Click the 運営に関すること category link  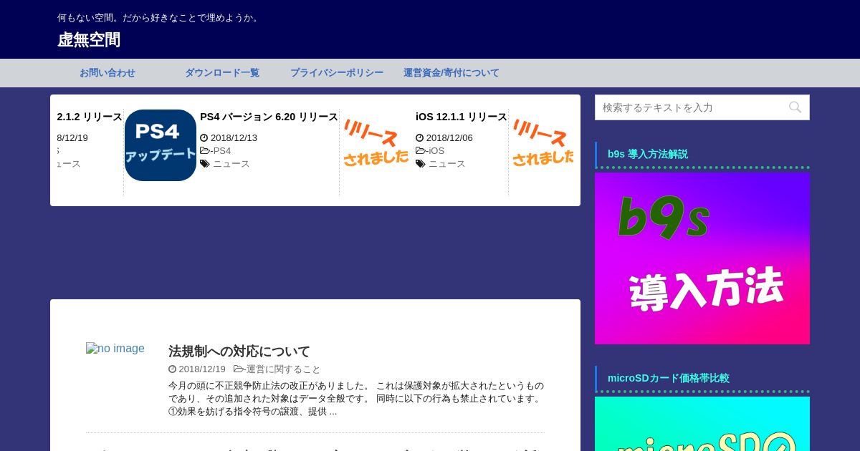[284, 369]
